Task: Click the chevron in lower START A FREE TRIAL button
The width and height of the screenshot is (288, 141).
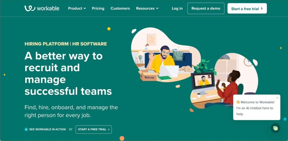Action: pos(109,129)
